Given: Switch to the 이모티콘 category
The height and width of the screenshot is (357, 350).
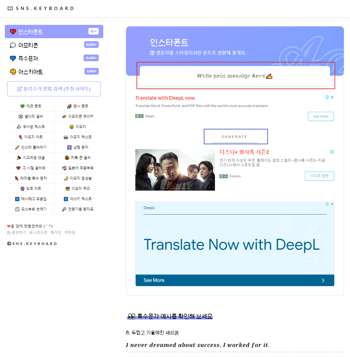Looking at the screenshot, I should 27,45.
